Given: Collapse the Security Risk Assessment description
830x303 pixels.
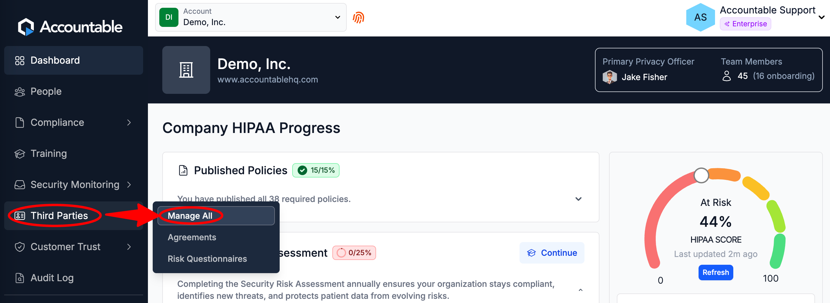Looking at the screenshot, I should tap(580, 290).
